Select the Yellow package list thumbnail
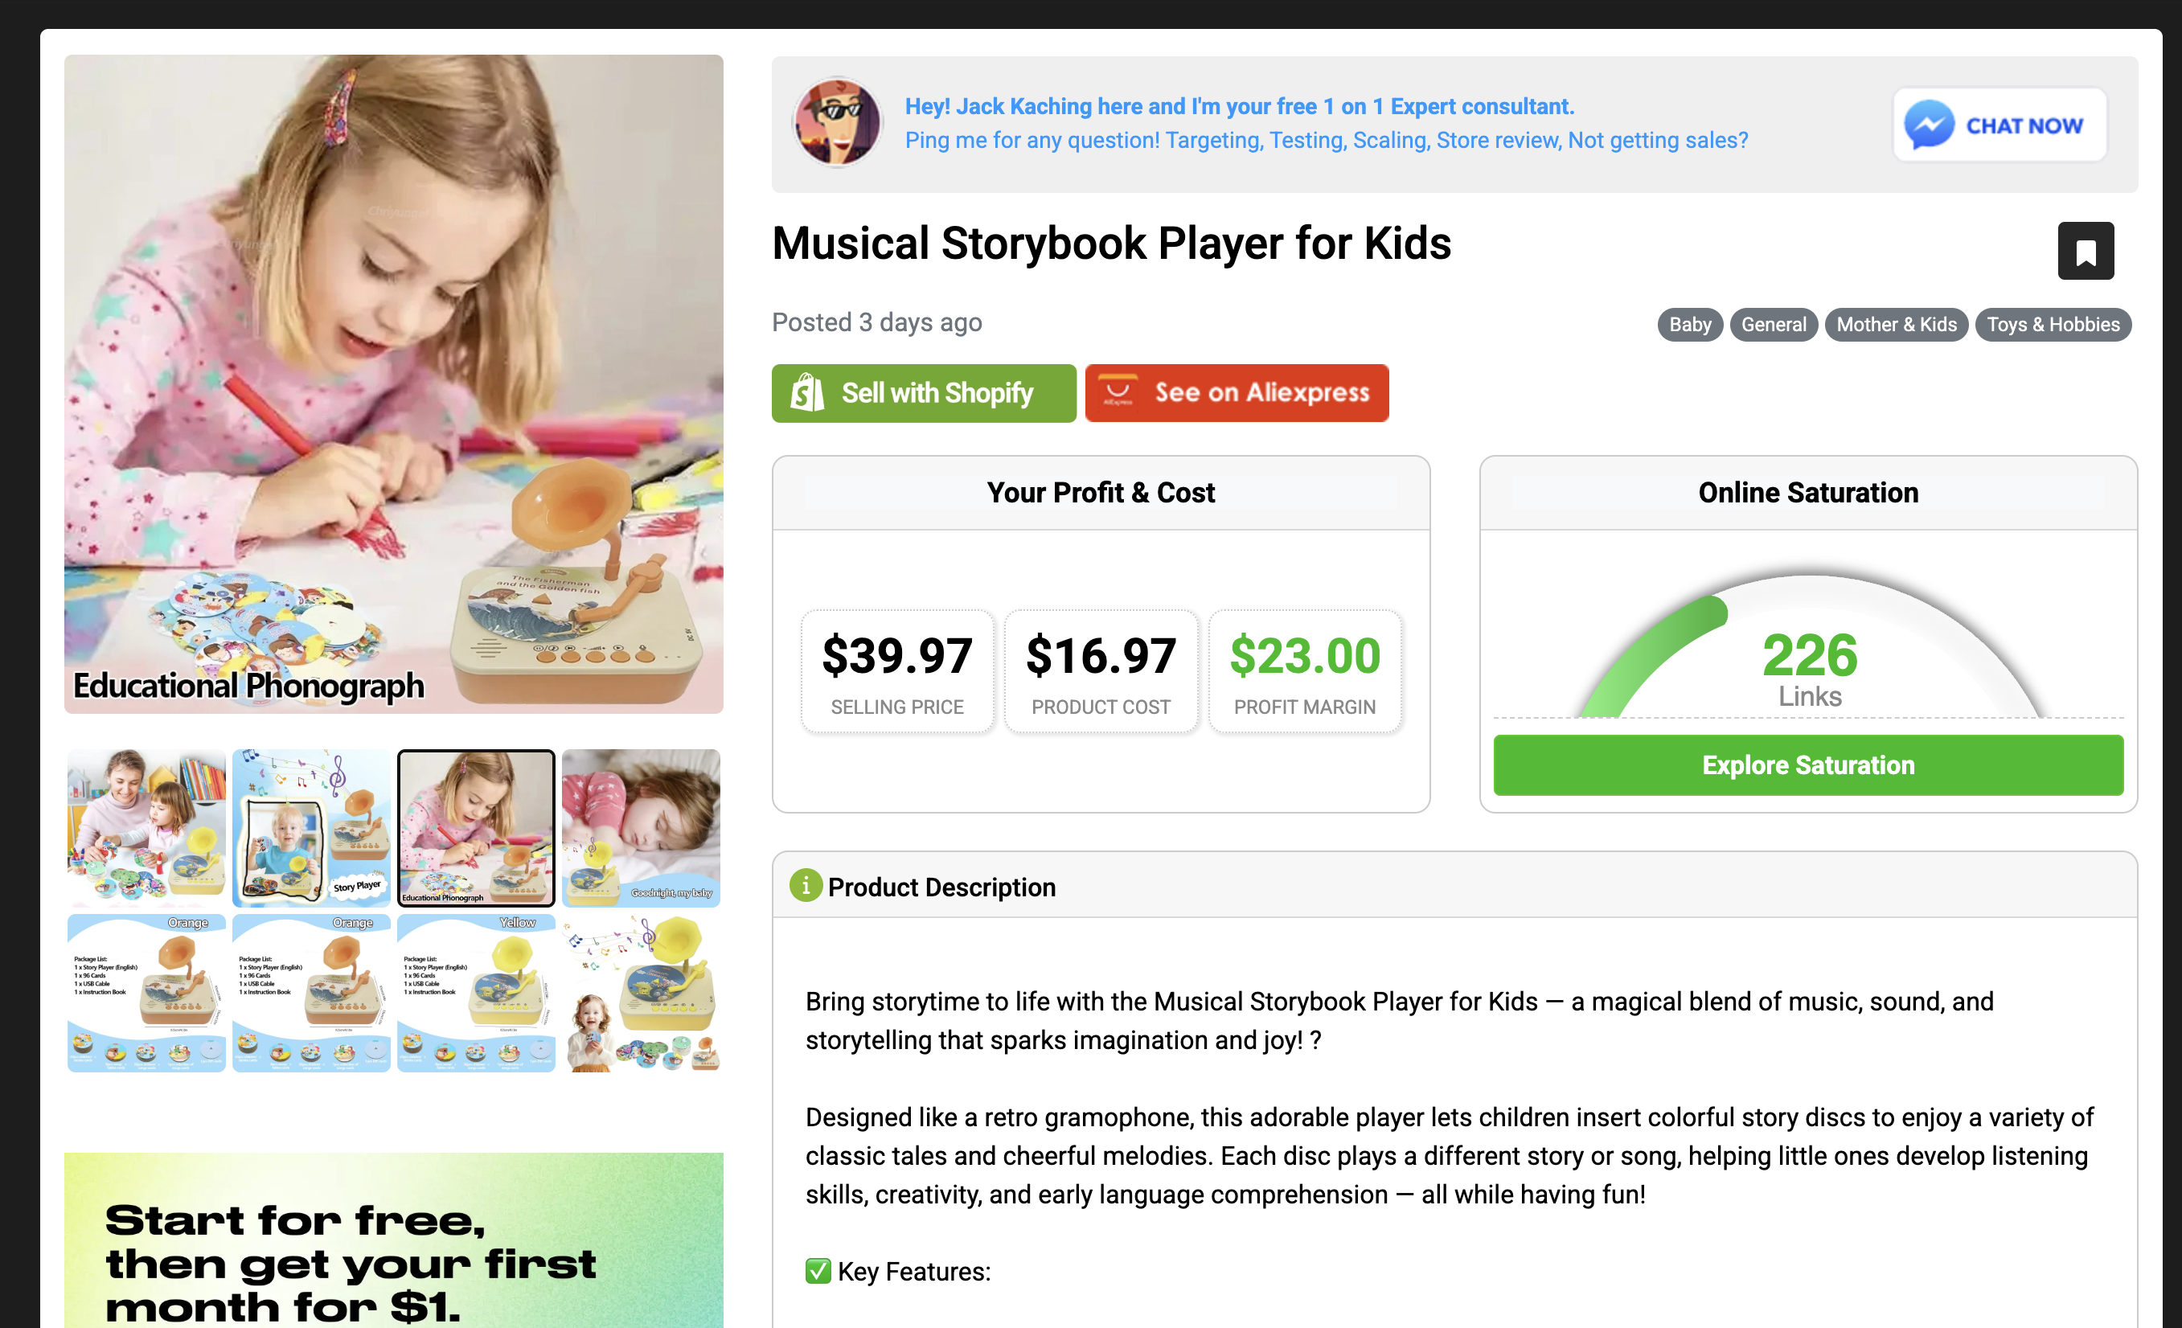Viewport: 2182px width, 1328px height. 475,993
